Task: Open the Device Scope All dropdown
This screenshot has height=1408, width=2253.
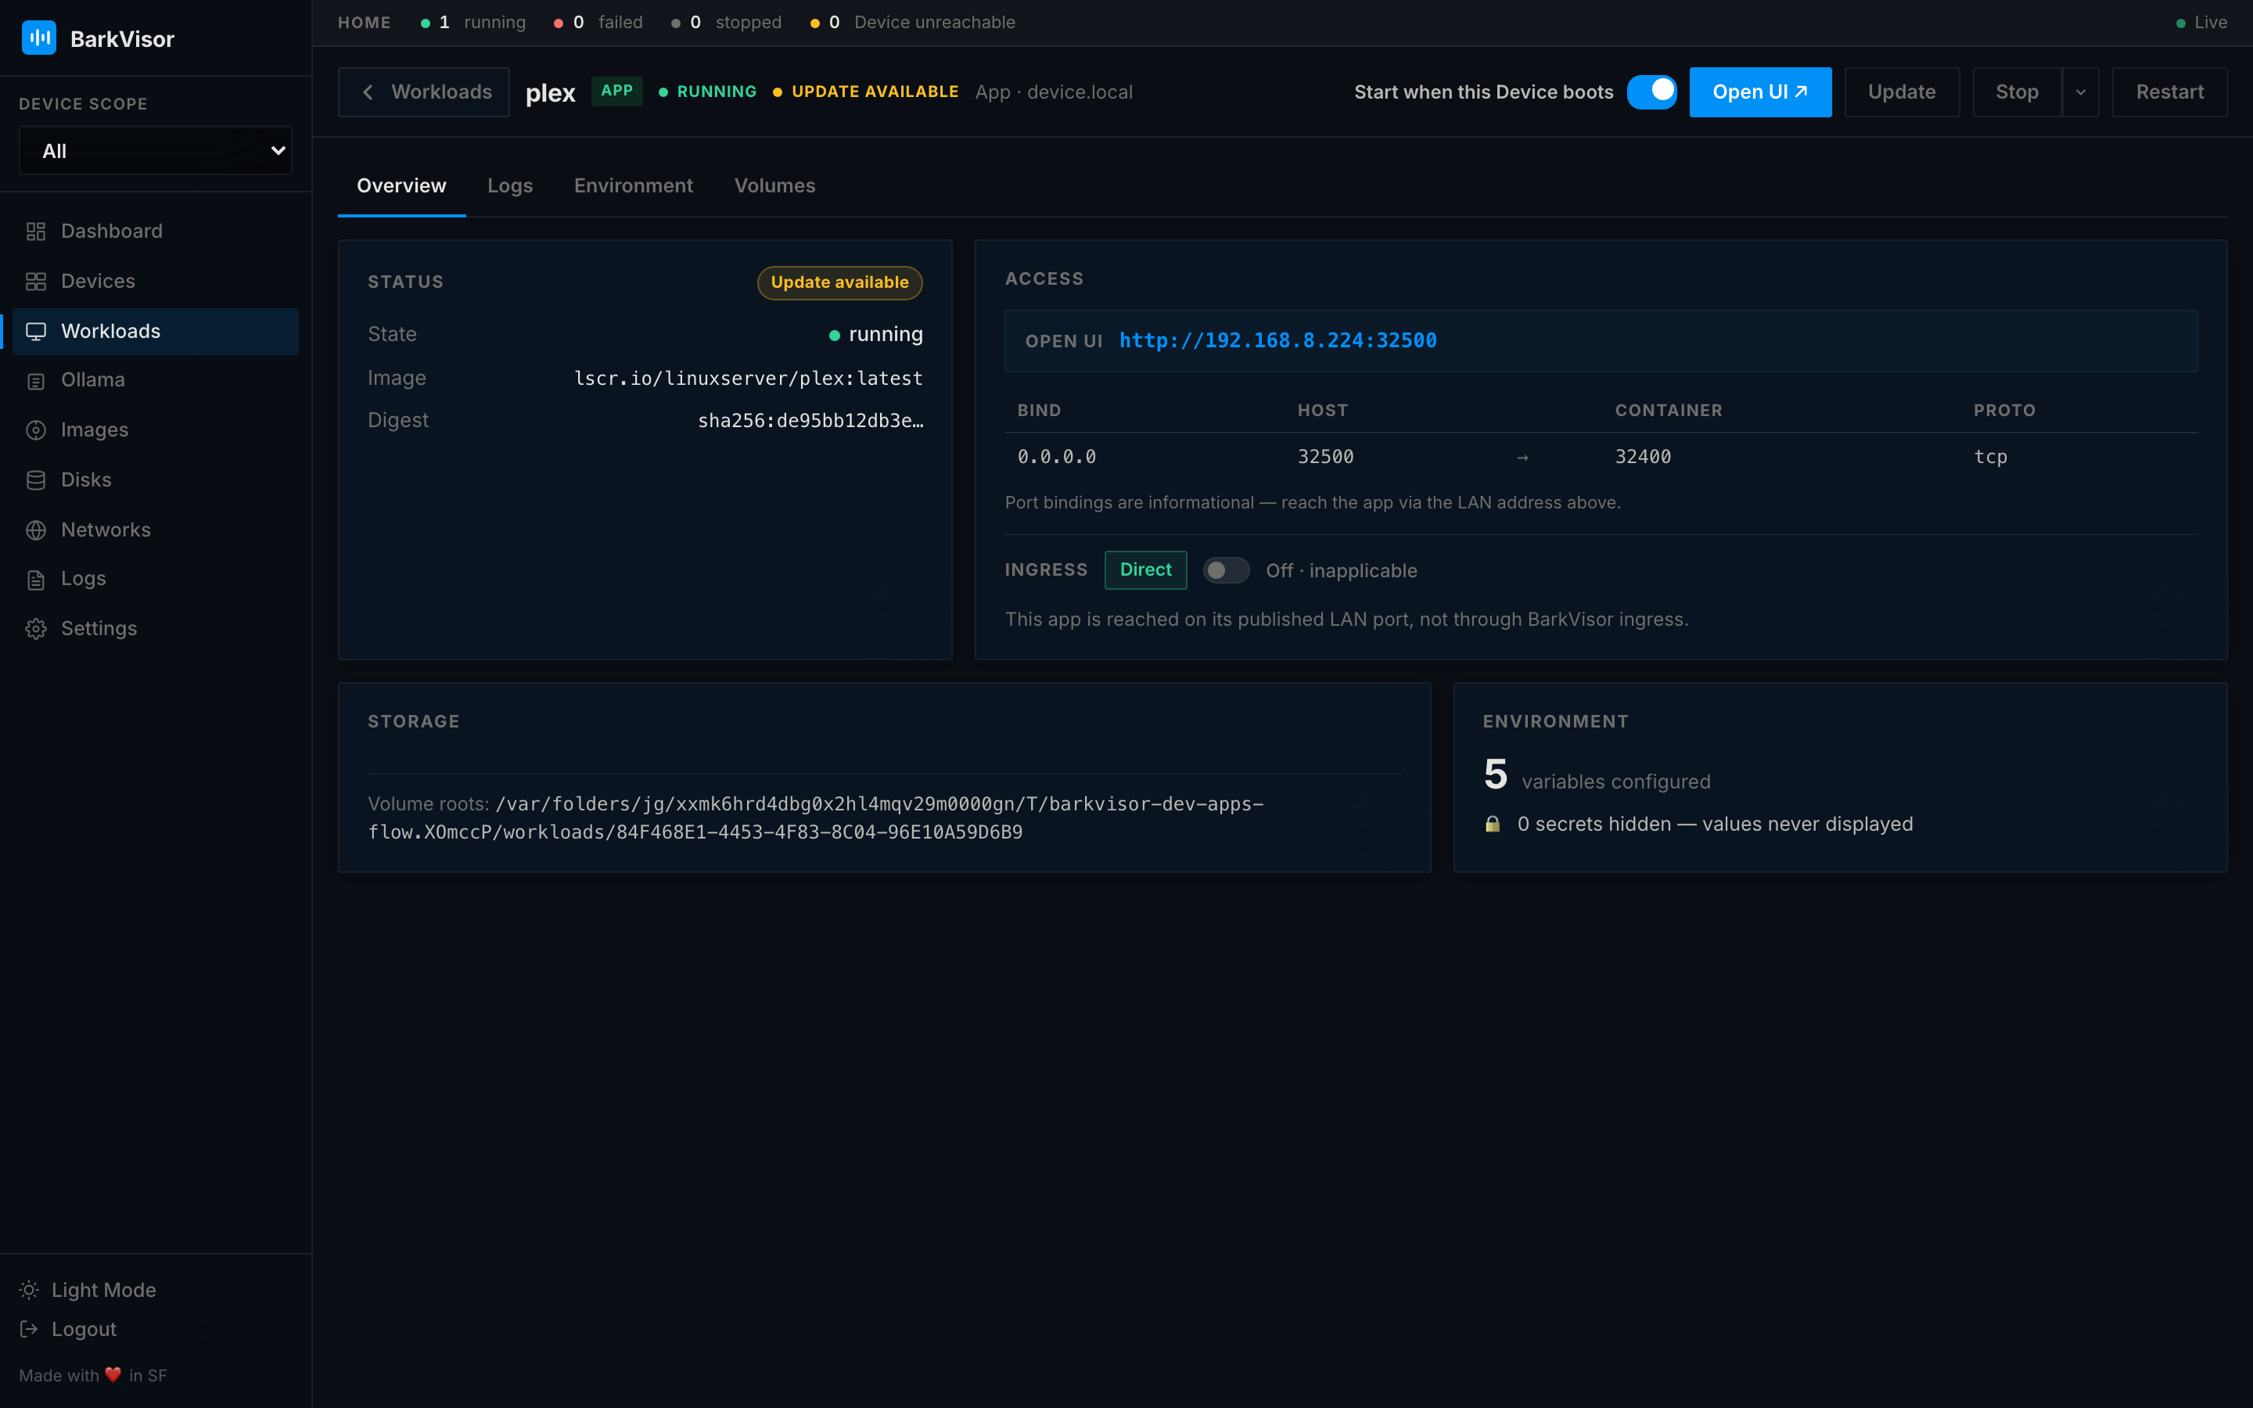Action: click(x=156, y=150)
